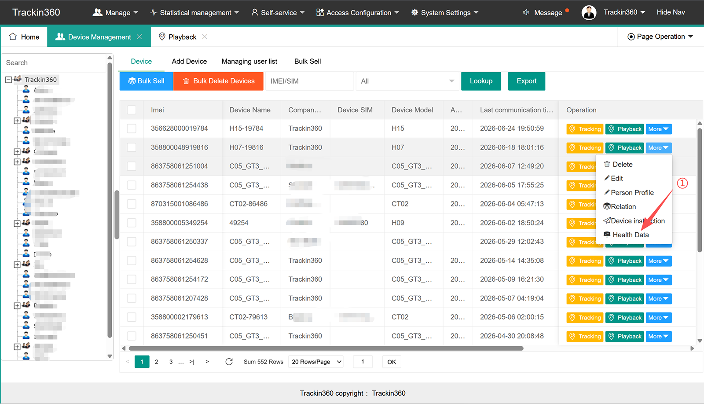Click Tracking button for H15-19784 row
The height and width of the screenshot is (404, 704).
click(585, 129)
